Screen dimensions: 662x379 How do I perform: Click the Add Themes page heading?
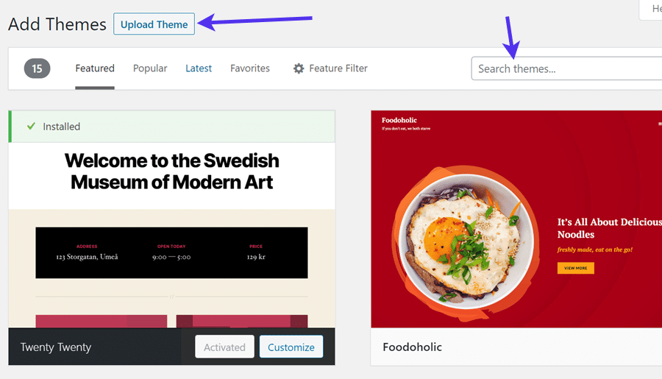(x=57, y=24)
